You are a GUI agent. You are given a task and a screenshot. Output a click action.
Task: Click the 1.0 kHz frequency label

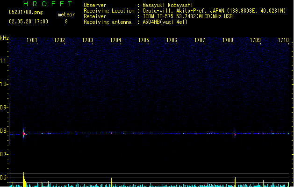tap(4, 84)
